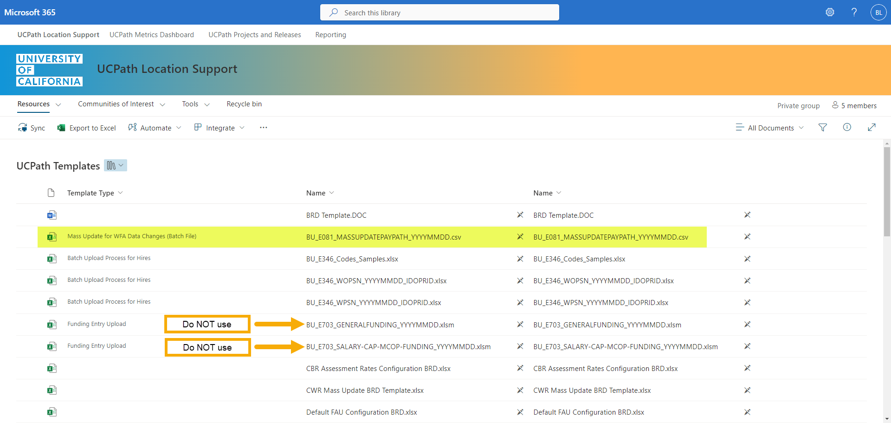
Task: Expand content with the full-screen arrow icon
Action: [872, 128]
